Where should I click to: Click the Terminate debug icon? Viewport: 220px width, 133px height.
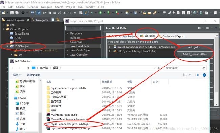(x=55, y=13)
